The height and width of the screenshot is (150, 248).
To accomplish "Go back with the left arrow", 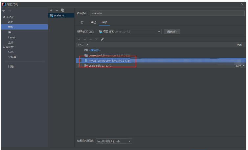I will click(x=4, y=11).
